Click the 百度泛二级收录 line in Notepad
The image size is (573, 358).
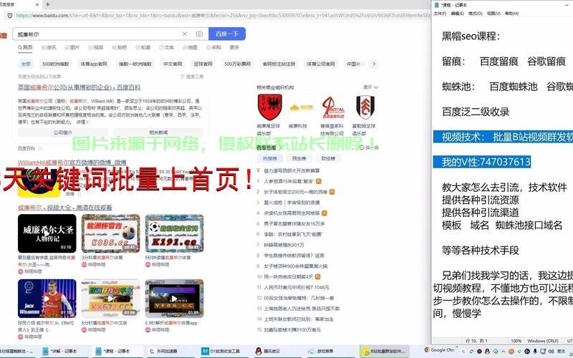476,112
